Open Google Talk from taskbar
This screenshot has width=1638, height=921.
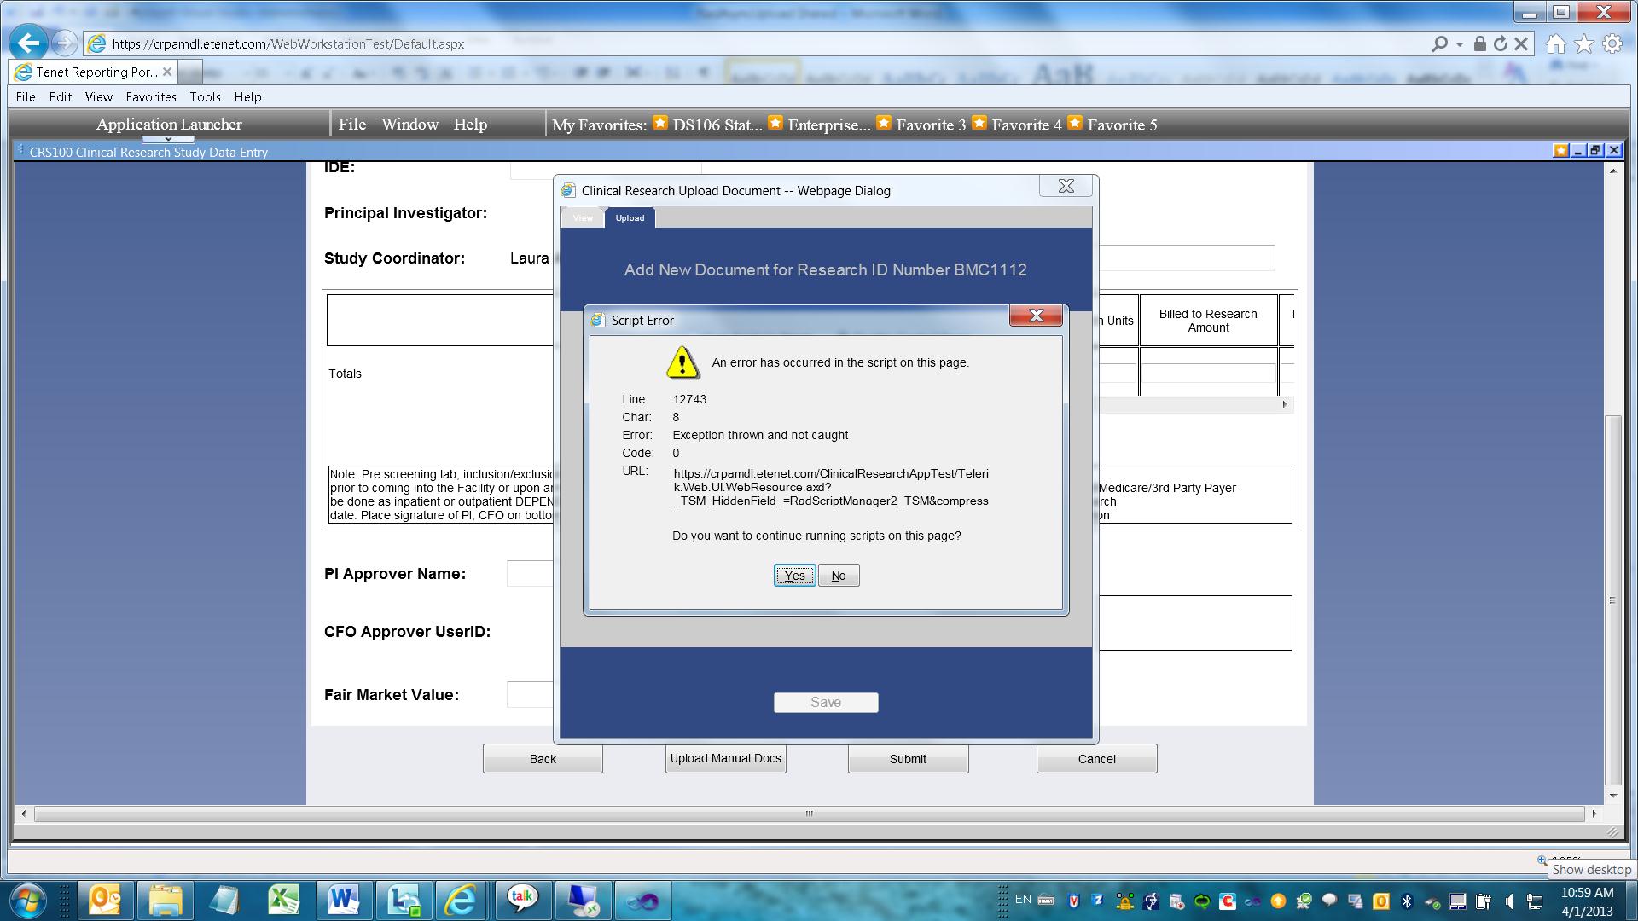521,899
